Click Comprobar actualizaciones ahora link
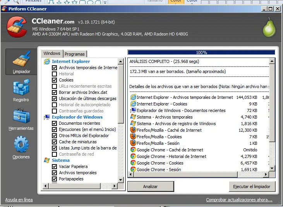Viewport: 283px width, 207px height. point(239,200)
